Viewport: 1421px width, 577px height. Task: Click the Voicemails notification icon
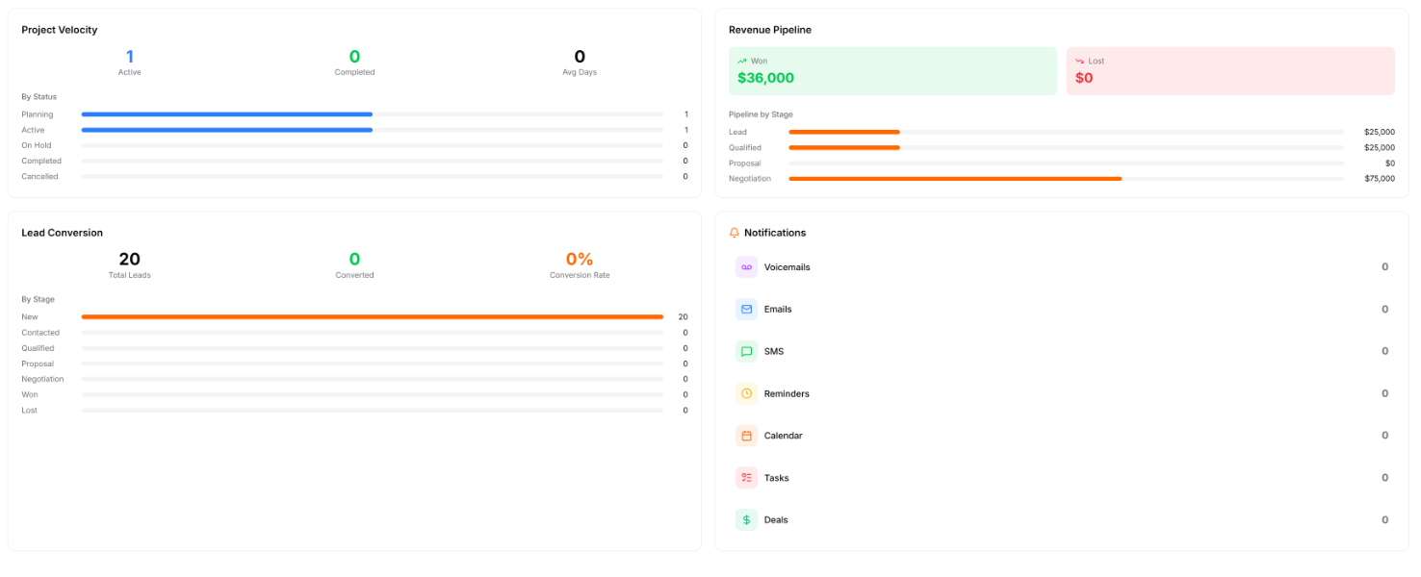click(x=746, y=267)
